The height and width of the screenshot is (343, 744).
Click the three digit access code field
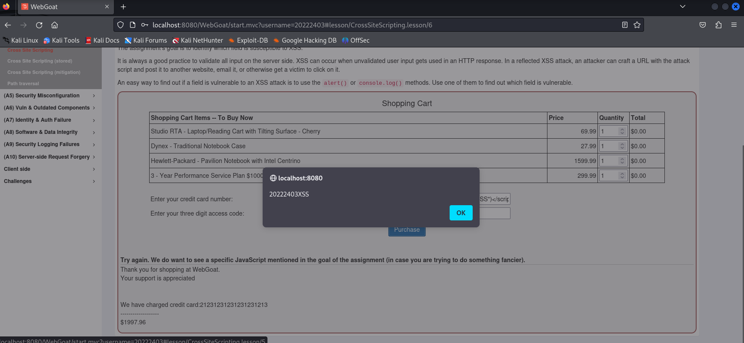[x=494, y=213]
